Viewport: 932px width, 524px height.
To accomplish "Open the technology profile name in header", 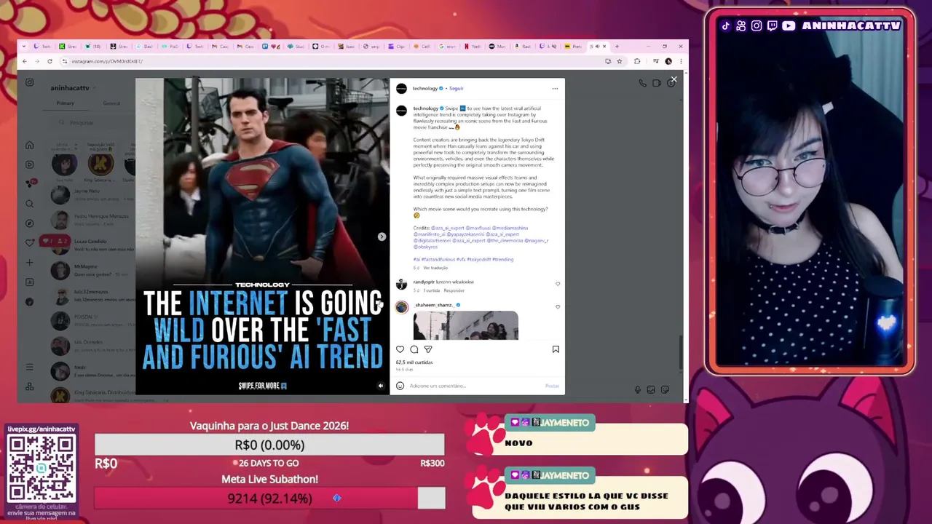I will [x=425, y=89].
